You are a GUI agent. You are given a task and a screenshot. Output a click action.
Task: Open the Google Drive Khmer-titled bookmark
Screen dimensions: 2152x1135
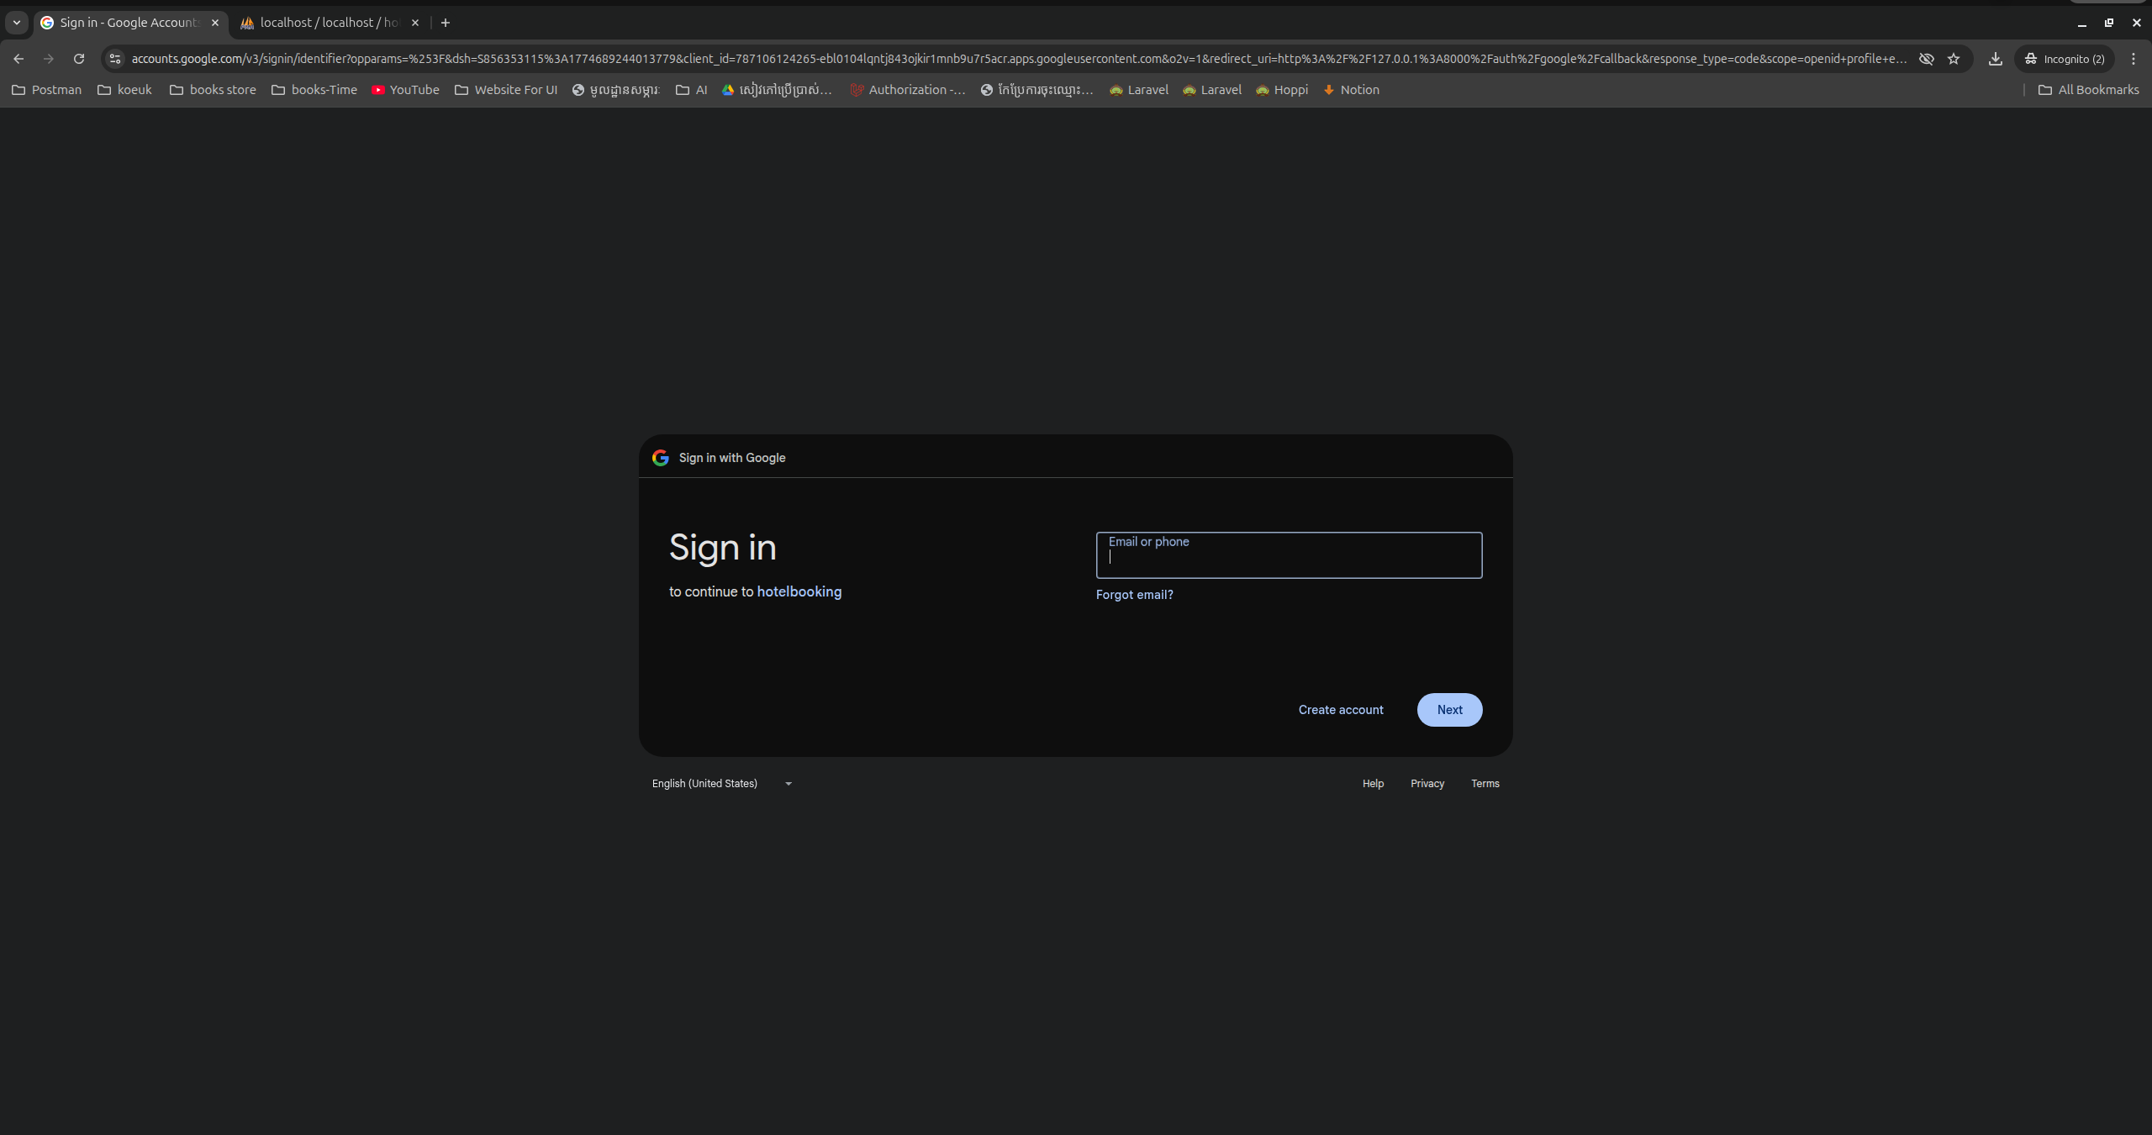pos(778,90)
